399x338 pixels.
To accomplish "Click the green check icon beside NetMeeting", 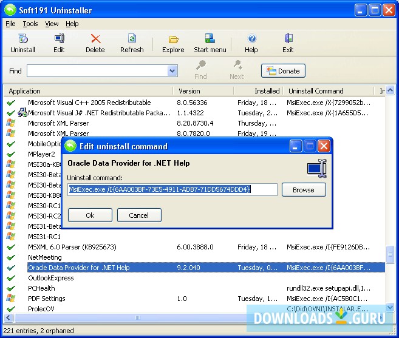I will 11,258.
